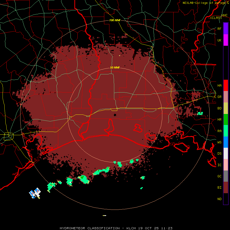The width and height of the screenshot is (230, 230).
Task: Click the 100 NMI range ring label
Action: (x=115, y=20)
